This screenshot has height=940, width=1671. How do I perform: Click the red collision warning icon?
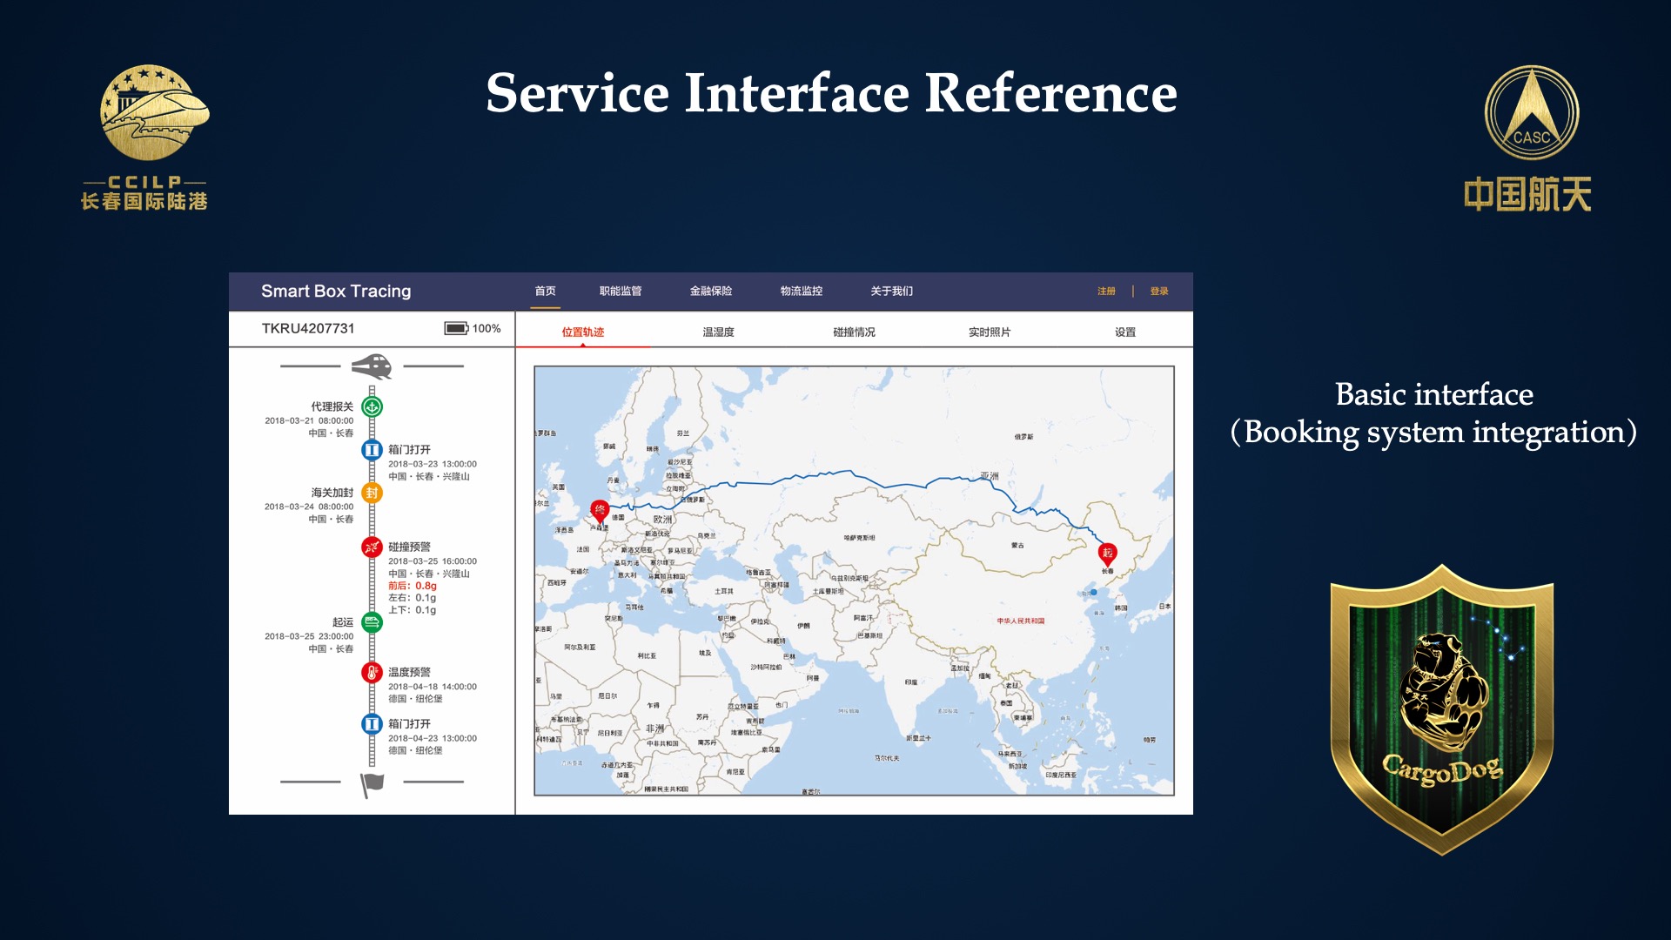coord(372,547)
